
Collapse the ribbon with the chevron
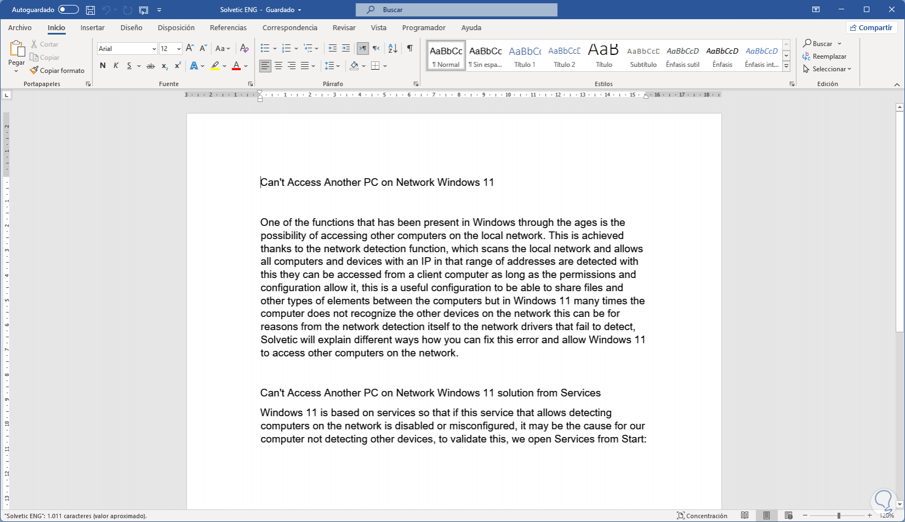click(x=897, y=84)
